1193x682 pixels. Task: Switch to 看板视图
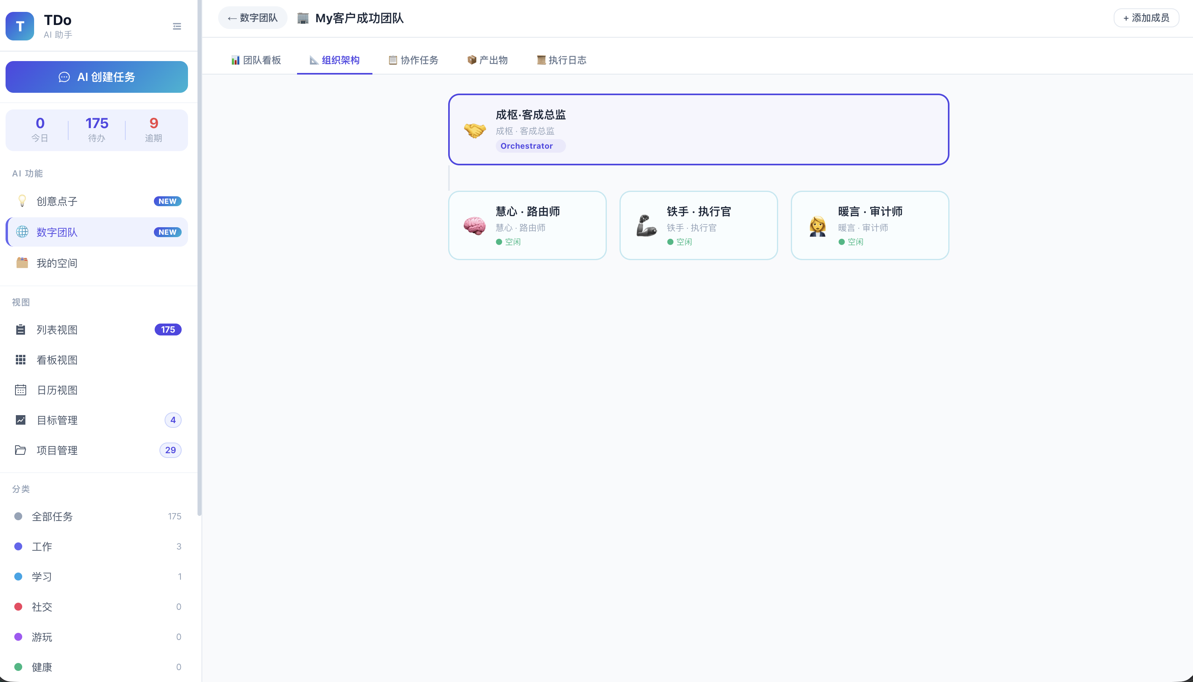point(97,360)
